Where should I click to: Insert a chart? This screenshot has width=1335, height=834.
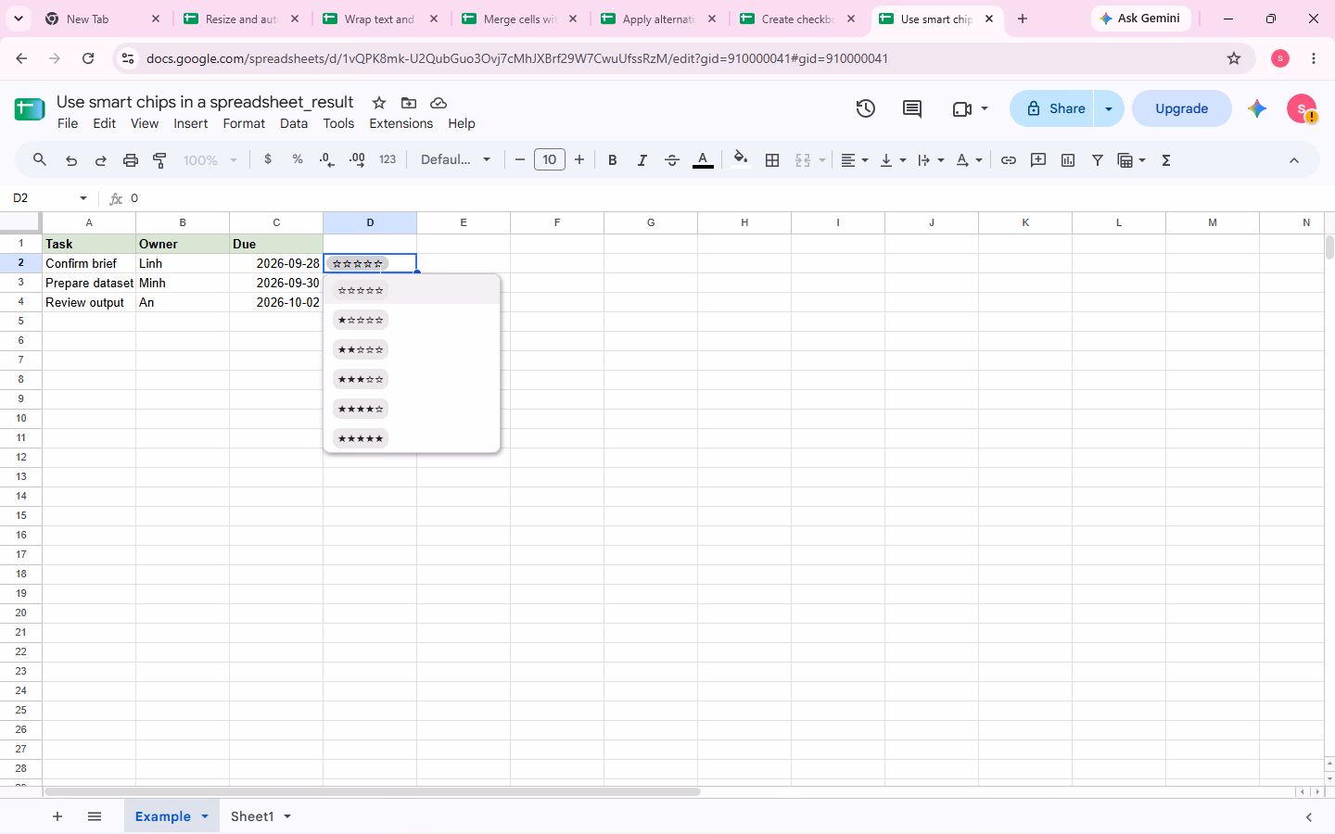pos(1068,160)
